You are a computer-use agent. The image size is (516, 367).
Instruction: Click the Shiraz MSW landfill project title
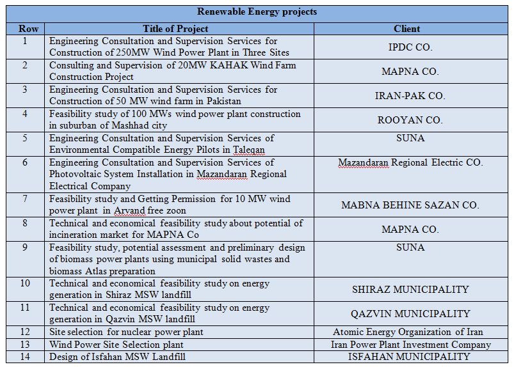pos(159,289)
